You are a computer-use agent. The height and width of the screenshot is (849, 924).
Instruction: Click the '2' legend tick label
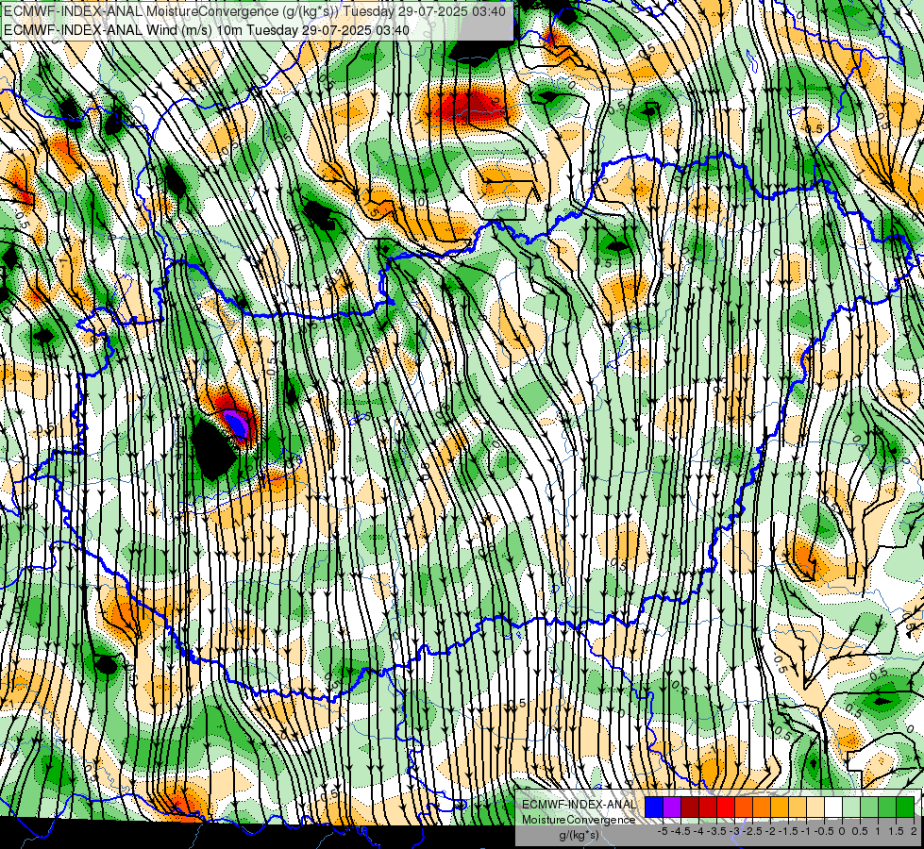[914, 831]
